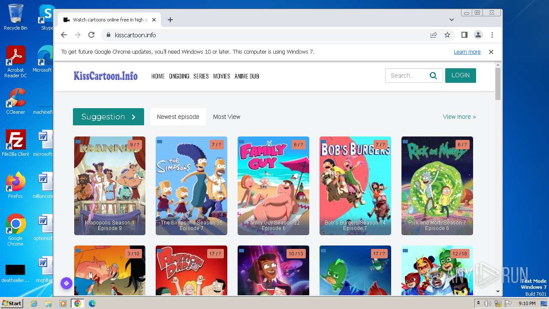549x309 pixels.
Task: Open the ONGOING menu item
Action: tap(179, 76)
